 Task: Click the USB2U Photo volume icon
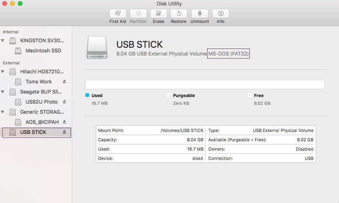point(18,102)
